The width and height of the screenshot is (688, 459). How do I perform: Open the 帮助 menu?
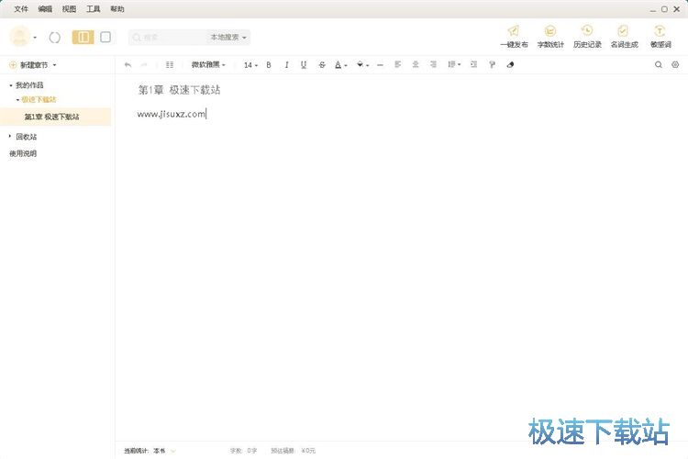(117, 9)
